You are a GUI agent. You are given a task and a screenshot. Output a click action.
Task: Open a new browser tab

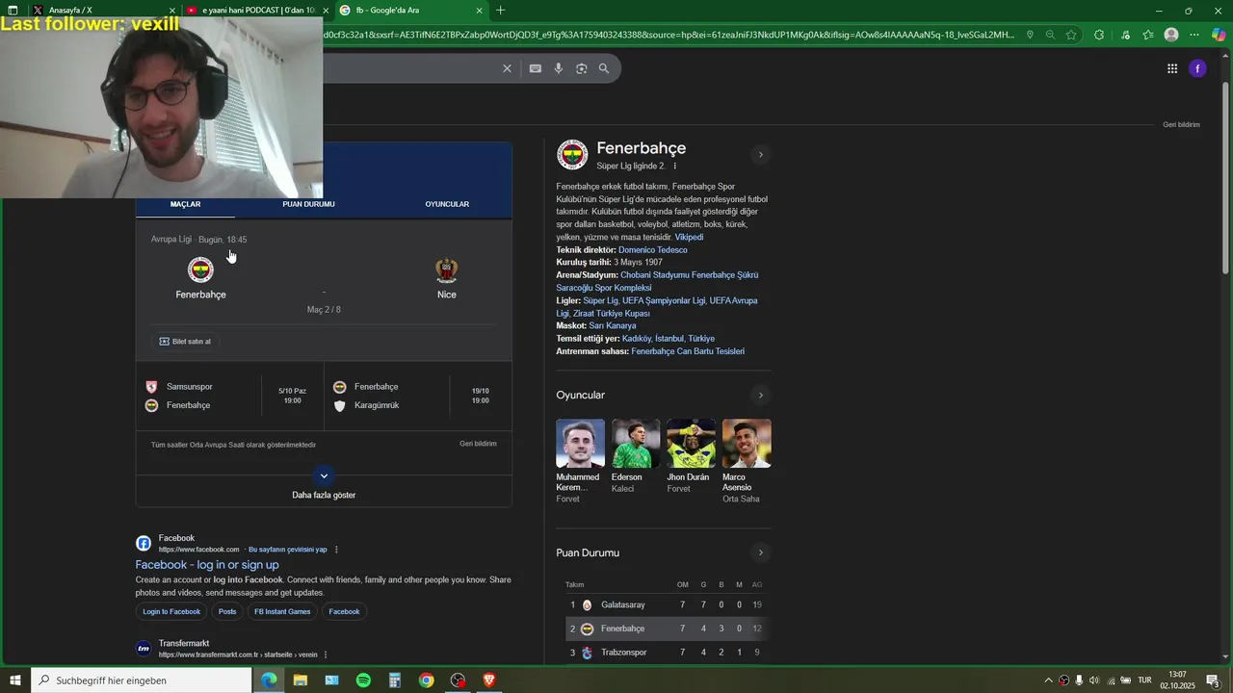point(500,11)
